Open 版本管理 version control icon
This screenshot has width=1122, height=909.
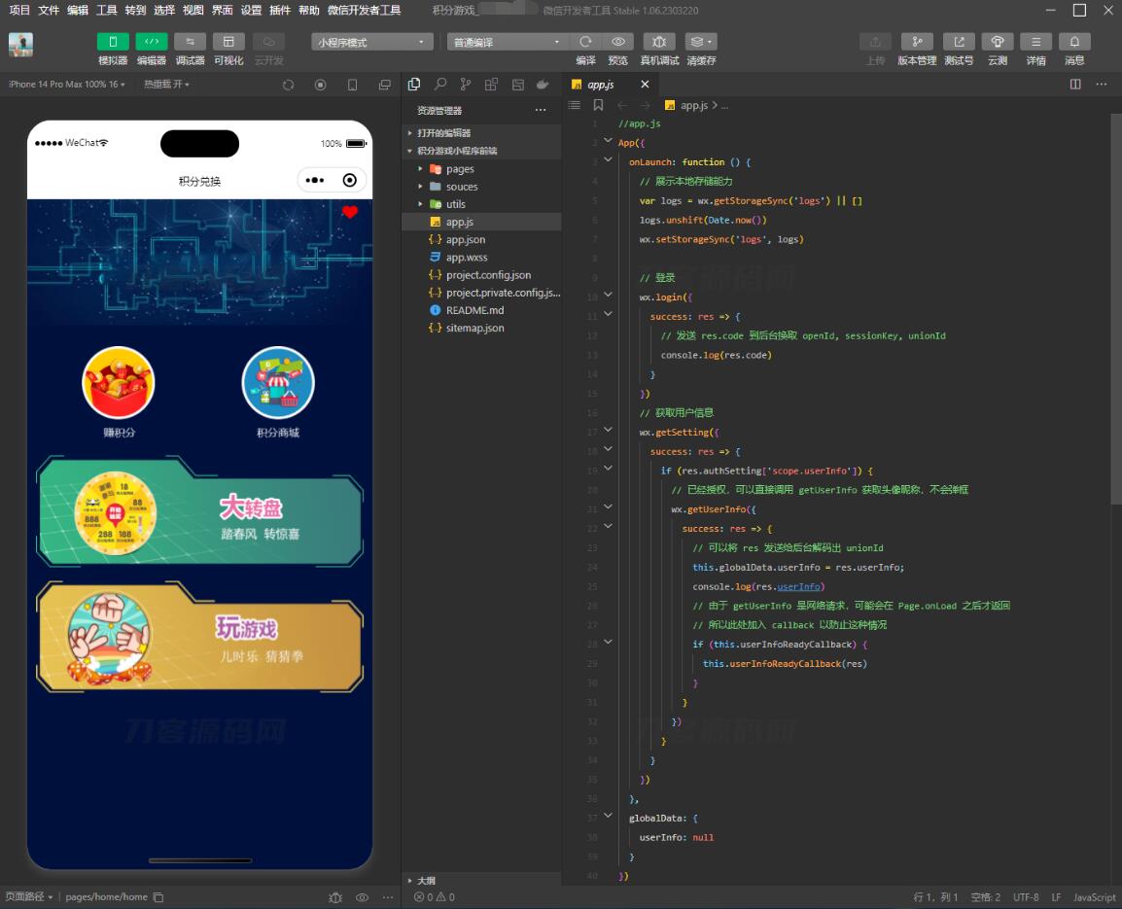coord(916,42)
